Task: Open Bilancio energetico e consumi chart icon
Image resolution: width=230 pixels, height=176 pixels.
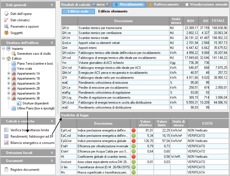Action: (x=6, y=143)
